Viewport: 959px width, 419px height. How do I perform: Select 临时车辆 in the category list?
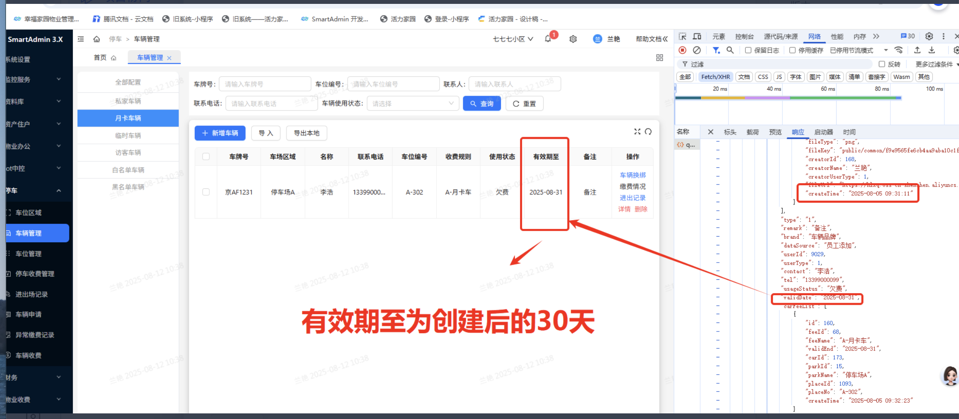tap(128, 135)
